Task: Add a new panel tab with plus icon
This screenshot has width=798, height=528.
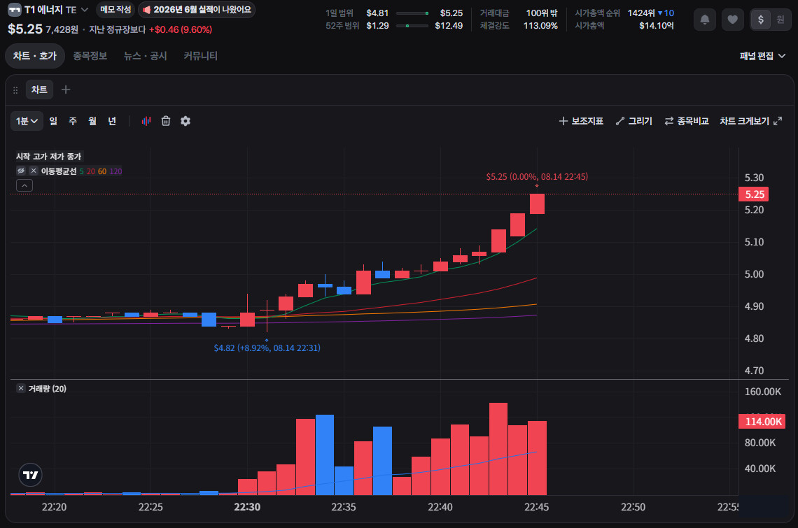Action: coord(66,90)
